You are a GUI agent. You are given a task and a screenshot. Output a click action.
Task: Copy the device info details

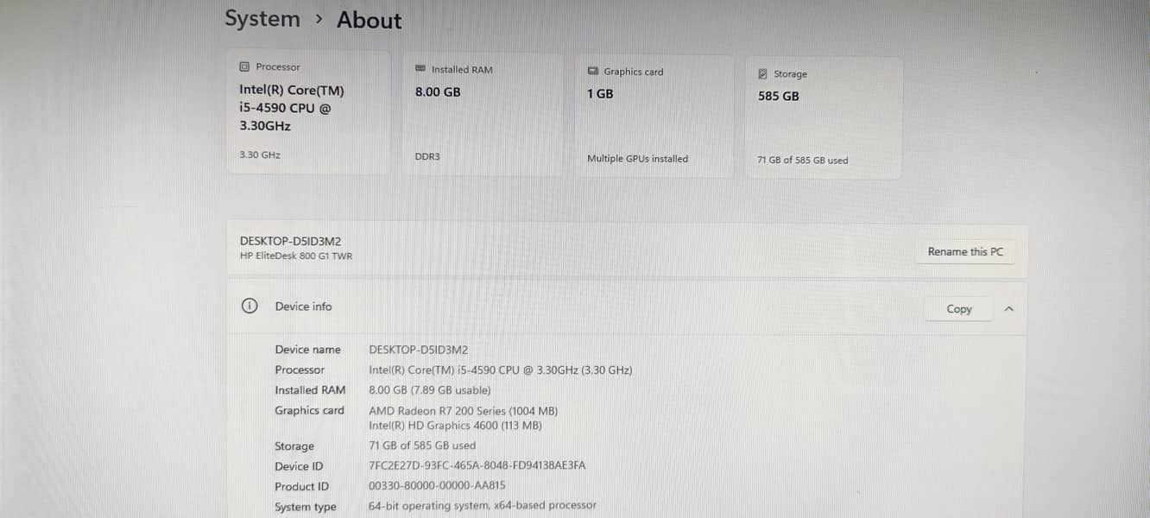point(959,308)
